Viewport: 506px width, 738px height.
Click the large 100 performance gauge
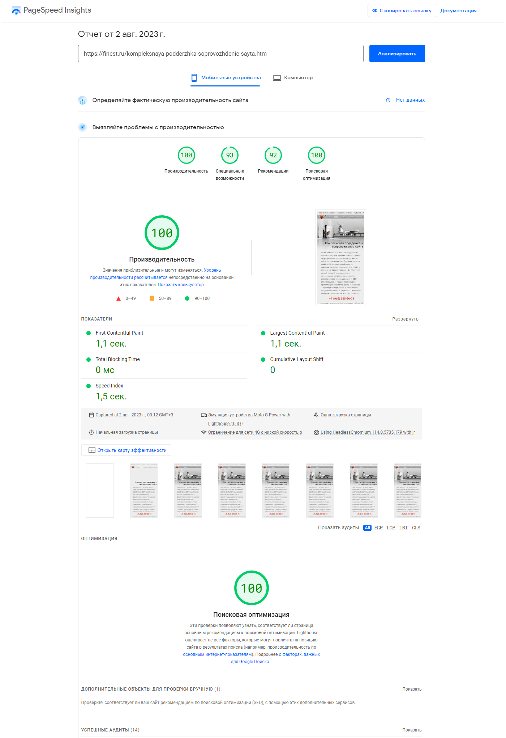[162, 233]
